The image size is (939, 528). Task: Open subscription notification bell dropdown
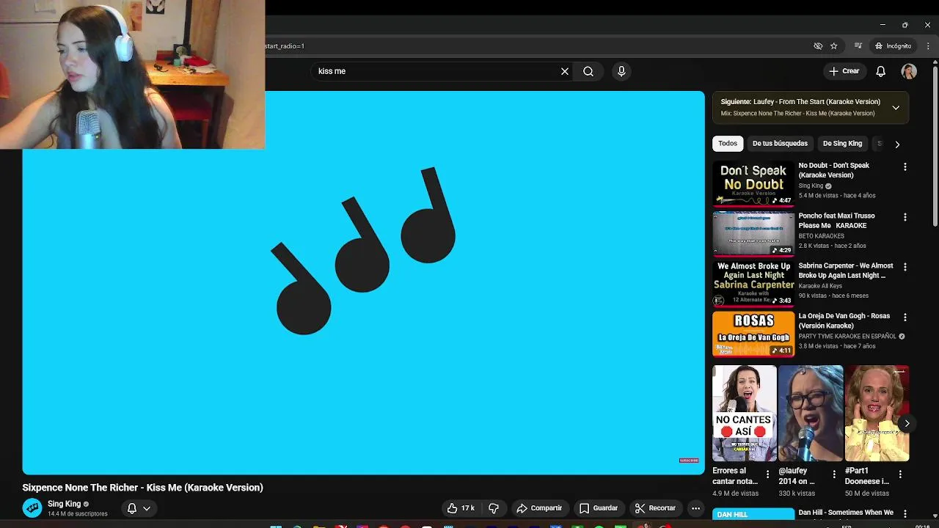point(139,508)
